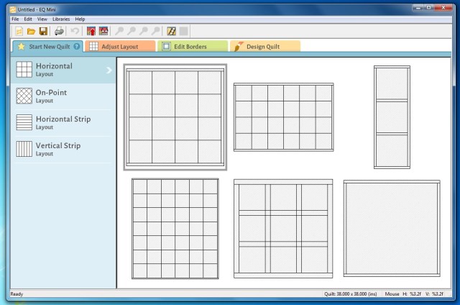
Task: Click the Ready status text
Action: pyautogui.click(x=17, y=293)
